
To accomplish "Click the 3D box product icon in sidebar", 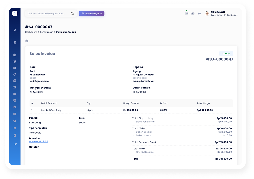I will 15,107.
